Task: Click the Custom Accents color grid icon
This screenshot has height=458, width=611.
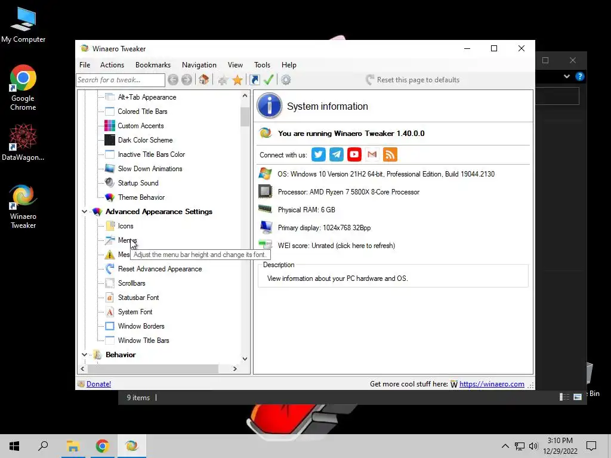Action: [x=110, y=126]
